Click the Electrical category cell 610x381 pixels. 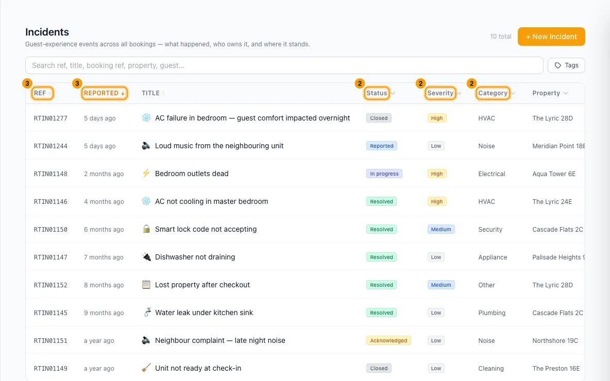[492, 174]
